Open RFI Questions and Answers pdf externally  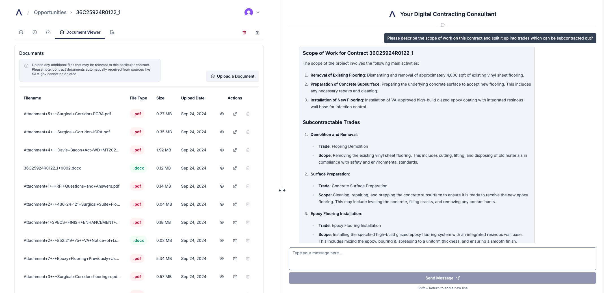235,186
